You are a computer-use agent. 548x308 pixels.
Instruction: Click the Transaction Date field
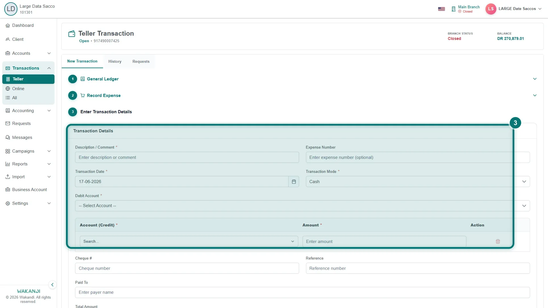coord(182,182)
